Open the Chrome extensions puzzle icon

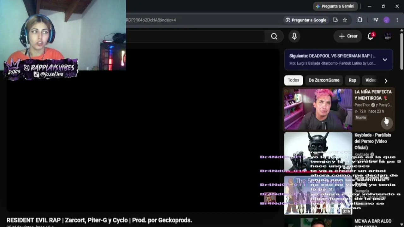click(360, 20)
